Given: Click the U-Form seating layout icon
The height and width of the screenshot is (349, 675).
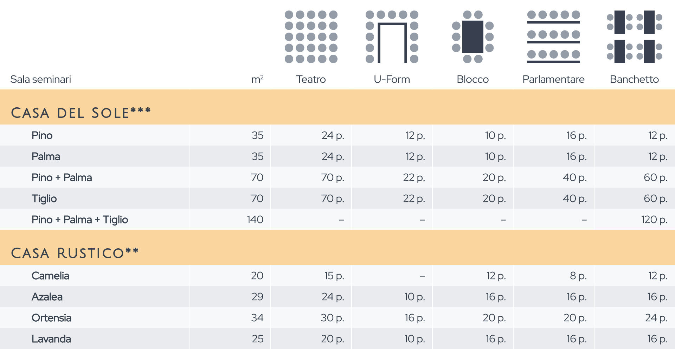Looking at the screenshot, I should (x=392, y=37).
